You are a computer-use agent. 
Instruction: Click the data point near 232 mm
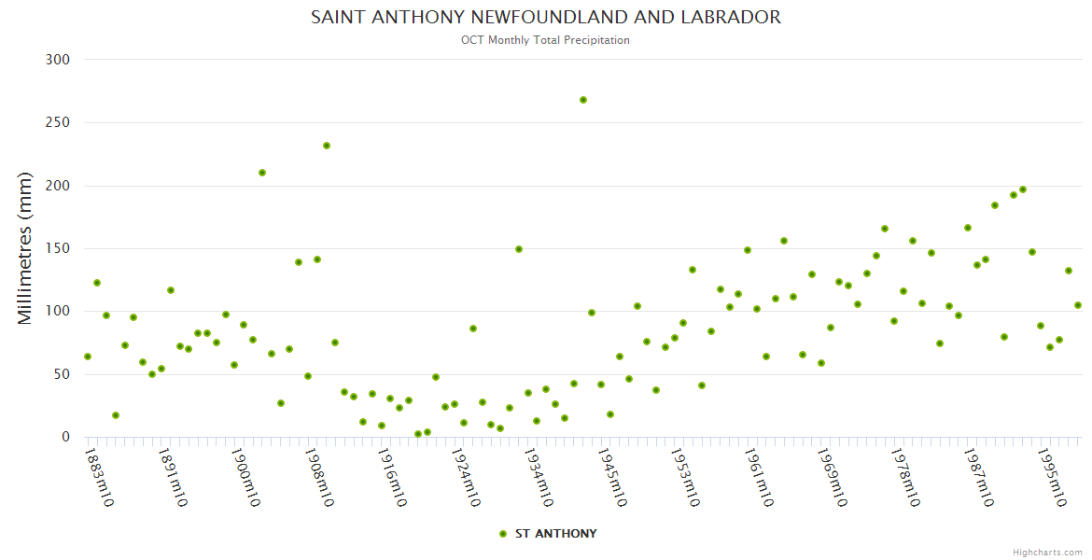click(327, 146)
